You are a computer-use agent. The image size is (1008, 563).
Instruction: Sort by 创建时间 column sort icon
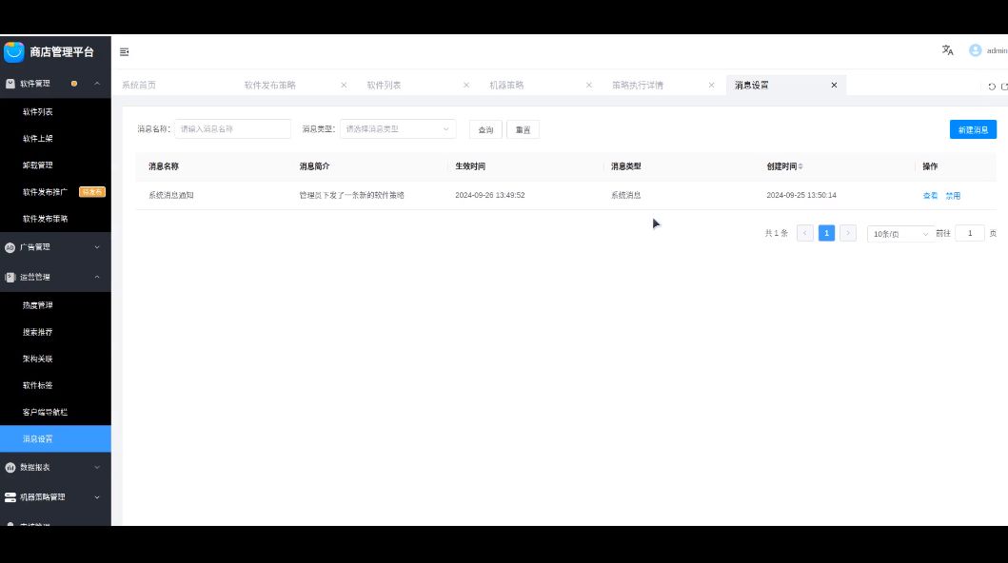pyautogui.click(x=800, y=166)
